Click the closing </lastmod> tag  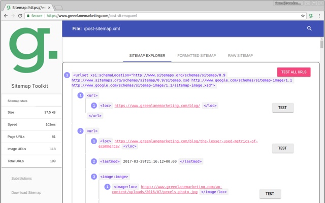(191, 161)
